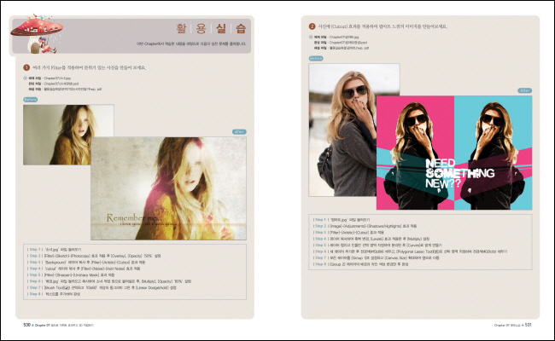Click the file icon beside exercise 2 files
The height and width of the screenshot is (341, 555).
coord(312,37)
